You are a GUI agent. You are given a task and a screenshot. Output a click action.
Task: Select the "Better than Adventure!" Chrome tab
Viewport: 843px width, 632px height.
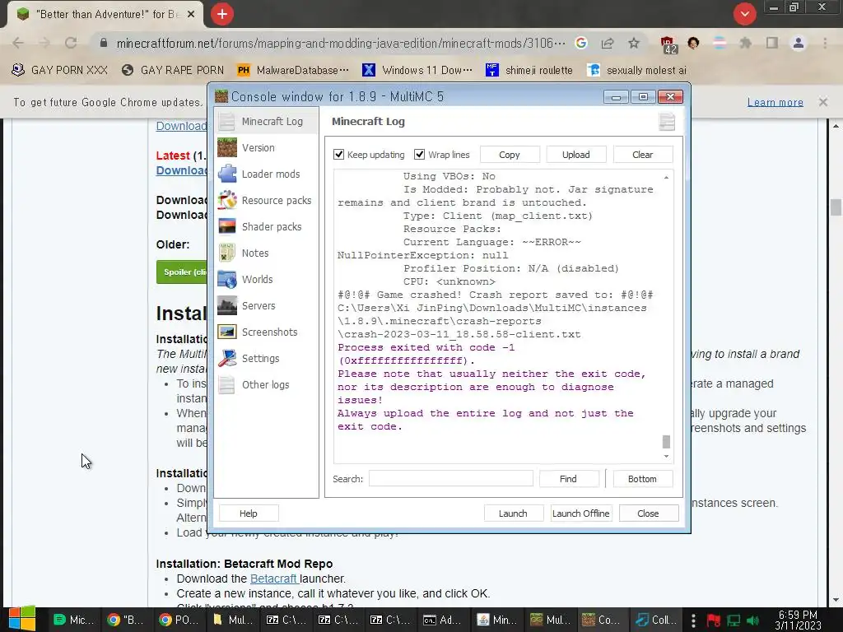[x=105, y=15]
